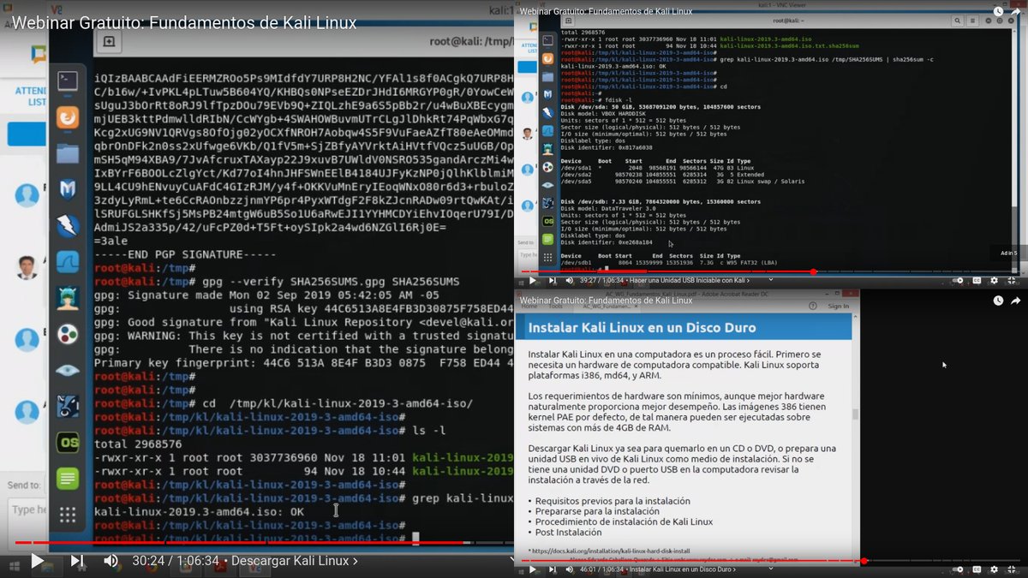Select 'kali-linux-2019.3-amd64.iso: OK' output in the left video
Image resolution: width=1028 pixels, height=578 pixels.
pos(199,512)
